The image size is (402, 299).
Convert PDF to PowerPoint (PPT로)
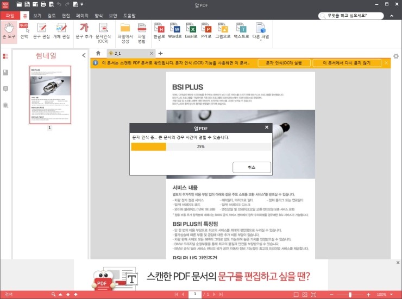[206, 31]
